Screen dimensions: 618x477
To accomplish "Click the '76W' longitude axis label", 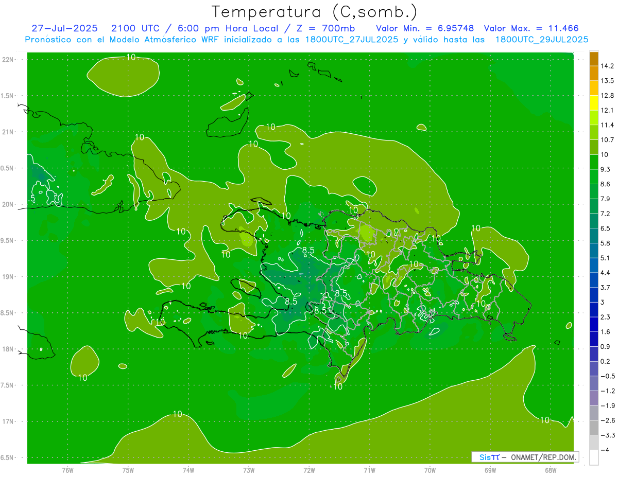I will click(67, 470).
